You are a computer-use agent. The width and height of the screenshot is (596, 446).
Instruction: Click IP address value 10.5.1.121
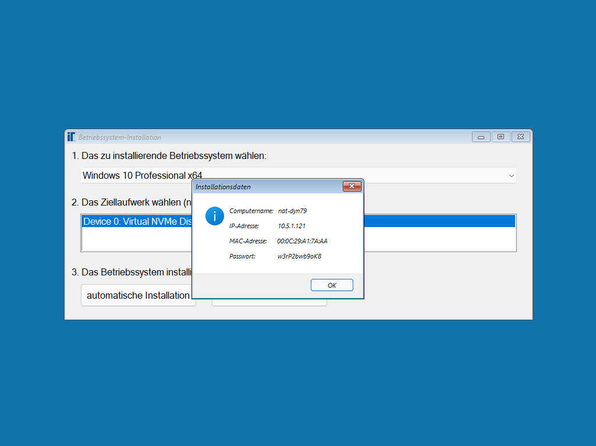292,226
